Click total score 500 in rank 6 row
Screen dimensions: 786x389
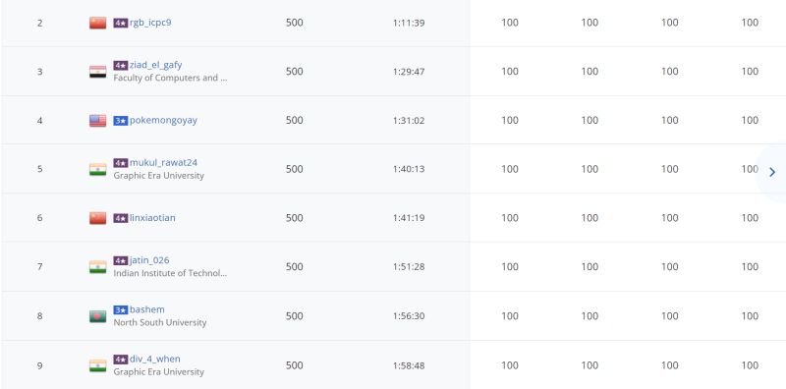294,218
